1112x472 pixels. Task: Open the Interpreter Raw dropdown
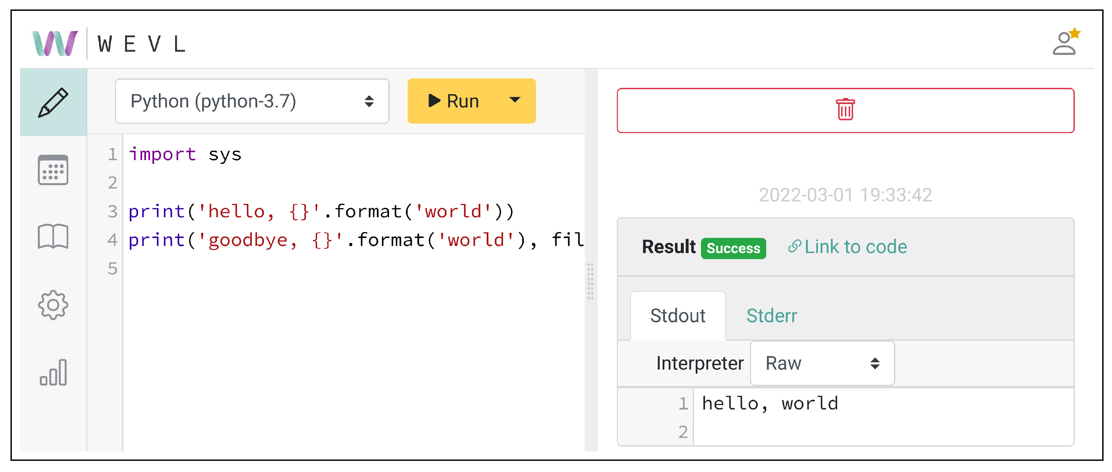pos(822,363)
